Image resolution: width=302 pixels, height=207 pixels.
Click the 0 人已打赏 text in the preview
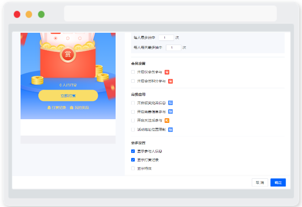68,85
